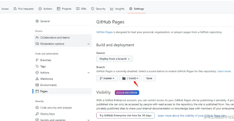Click the Tags tag icon
Viewport: 234px width, 121px height.
[x=37, y=66]
